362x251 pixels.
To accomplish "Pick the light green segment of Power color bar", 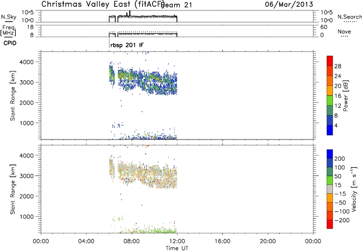I will tap(330, 101).
